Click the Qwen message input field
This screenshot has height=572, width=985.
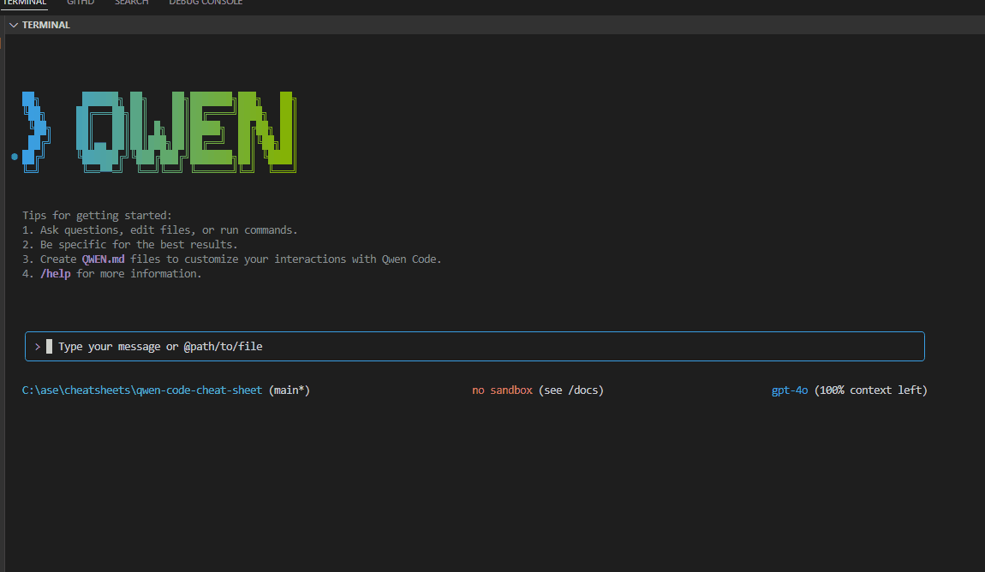pyautogui.click(x=475, y=347)
